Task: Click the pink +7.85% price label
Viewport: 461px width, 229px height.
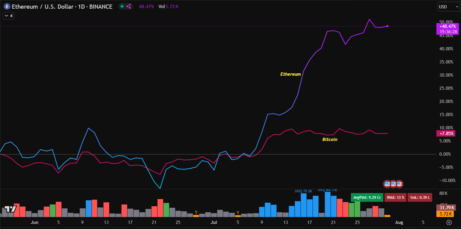Action: [446, 134]
